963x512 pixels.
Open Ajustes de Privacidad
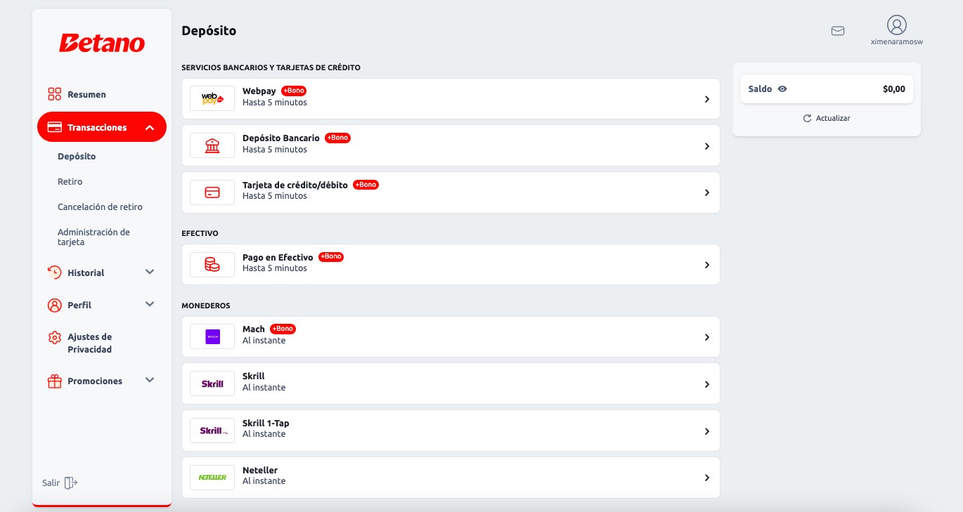tap(89, 343)
